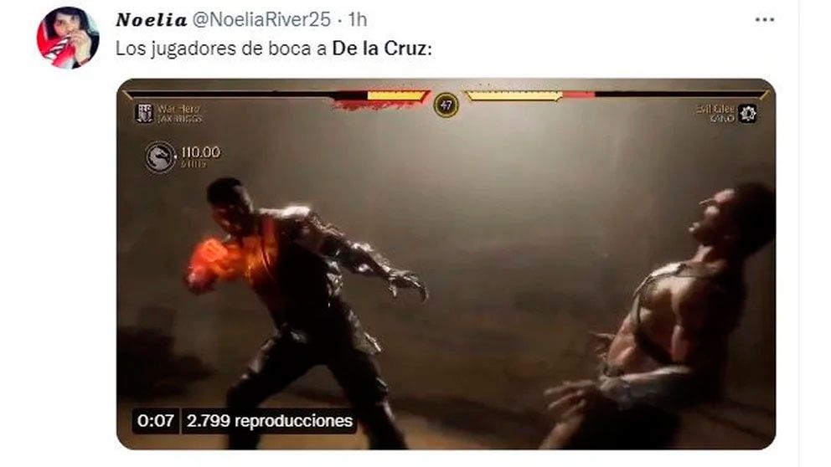831x467 pixels.
Task: Click the round timer showing 47
Action: [x=446, y=105]
